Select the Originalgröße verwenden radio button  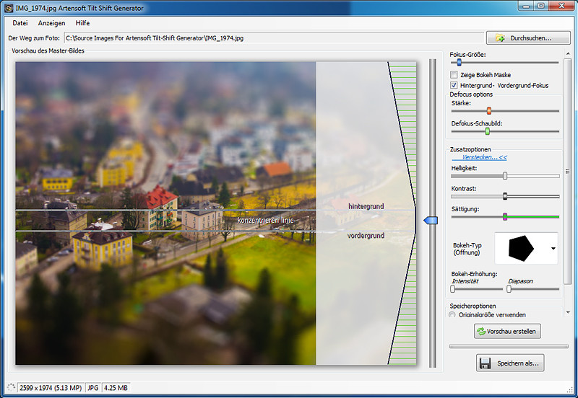pyautogui.click(x=453, y=315)
